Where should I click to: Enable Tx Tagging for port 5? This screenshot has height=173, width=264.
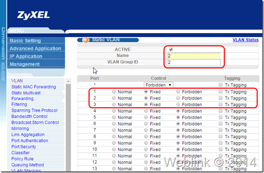click(x=221, y=117)
